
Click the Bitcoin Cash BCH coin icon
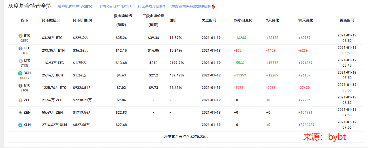pyautogui.click(x=20, y=73)
